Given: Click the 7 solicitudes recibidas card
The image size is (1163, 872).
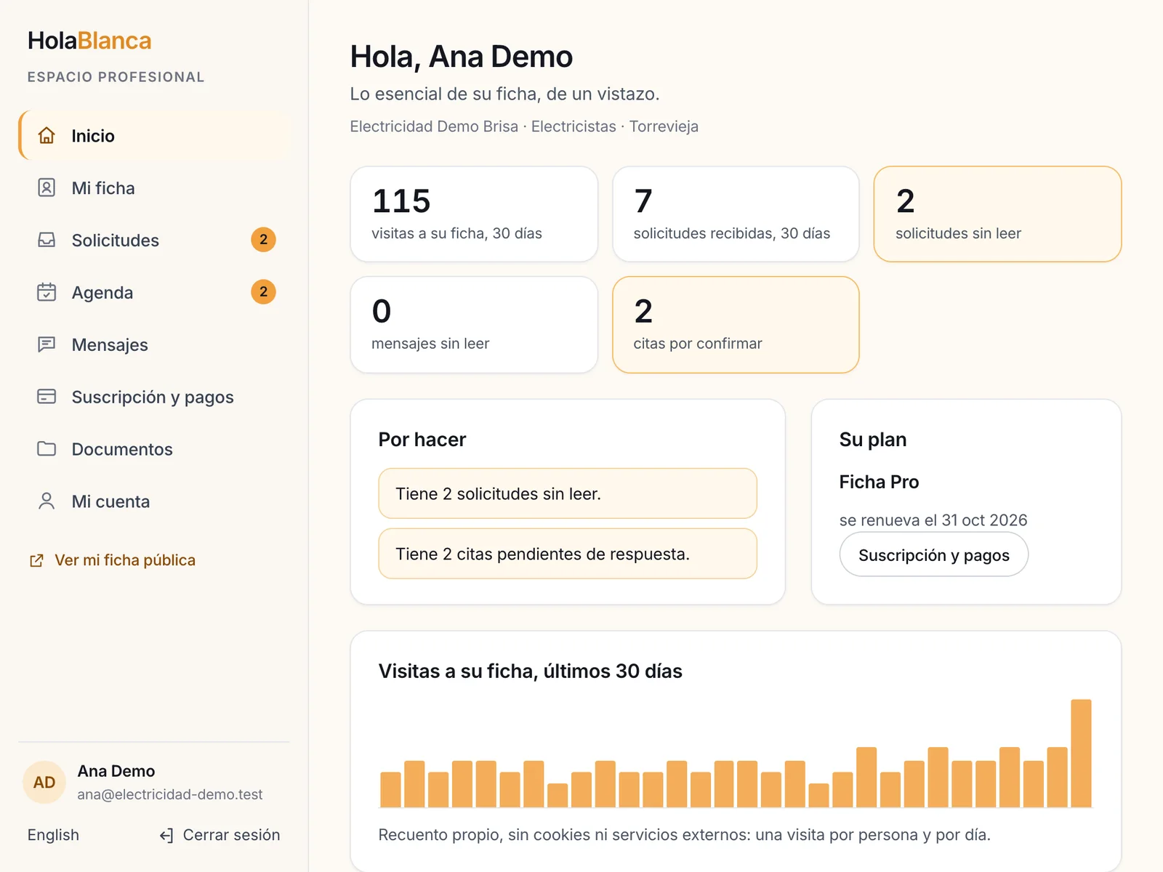Looking at the screenshot, I should (x=736, y=214).
